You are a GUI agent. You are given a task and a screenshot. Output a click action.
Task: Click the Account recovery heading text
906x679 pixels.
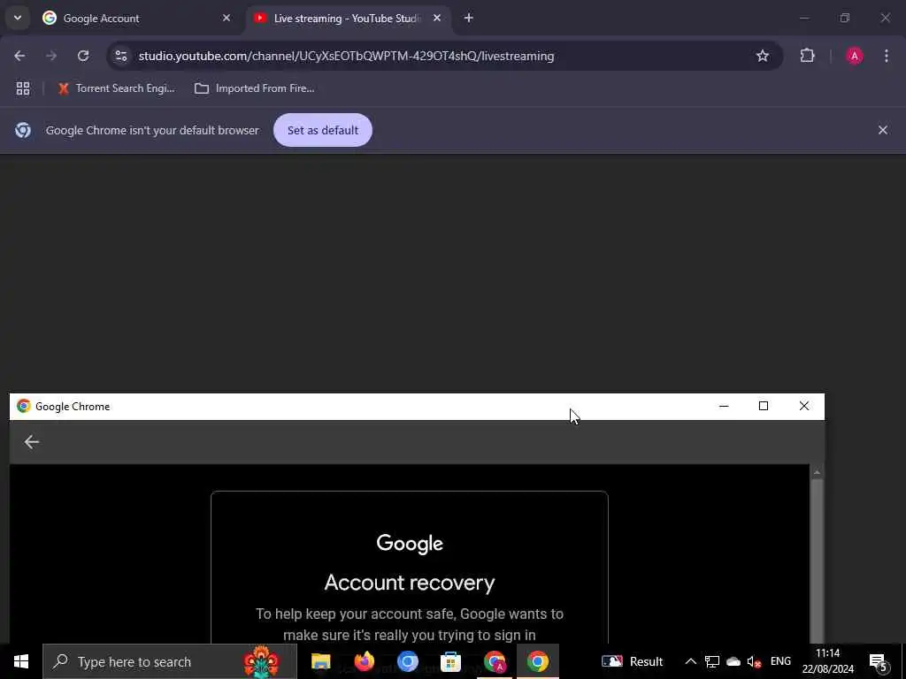410,583
